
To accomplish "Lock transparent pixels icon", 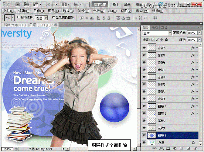I will pyautogui.click(x=153, y=39).
